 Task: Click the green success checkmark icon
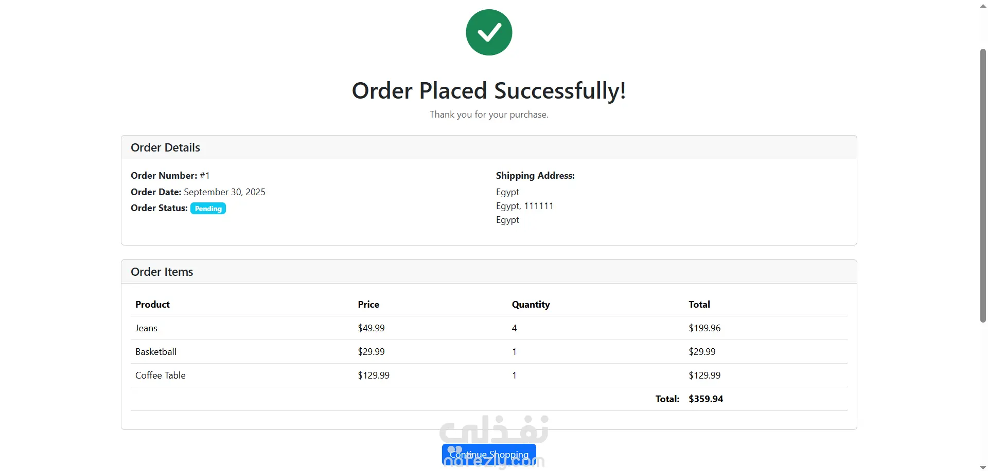click(489, 32)
